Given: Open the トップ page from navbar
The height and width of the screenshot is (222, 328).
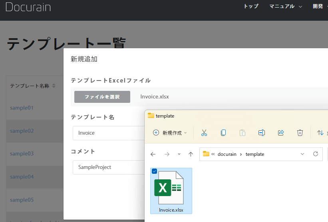Looking at the screenshot, I should coord(251,6).
